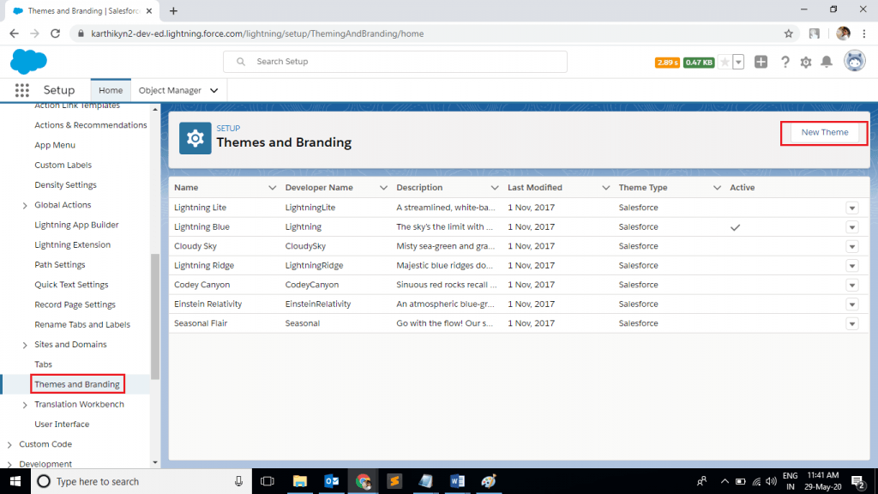This screenshot has height=494, width=878.
Task: Open the Setup gear icon in header
Action: (x=806, y=62)
